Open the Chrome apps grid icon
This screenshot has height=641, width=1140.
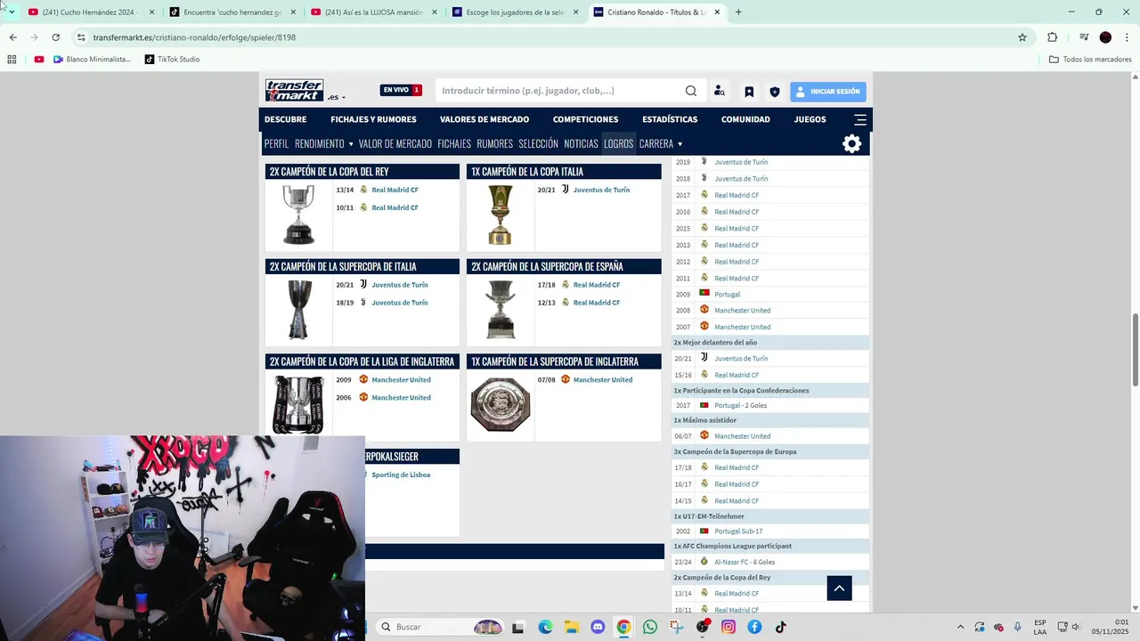[12, 60]
